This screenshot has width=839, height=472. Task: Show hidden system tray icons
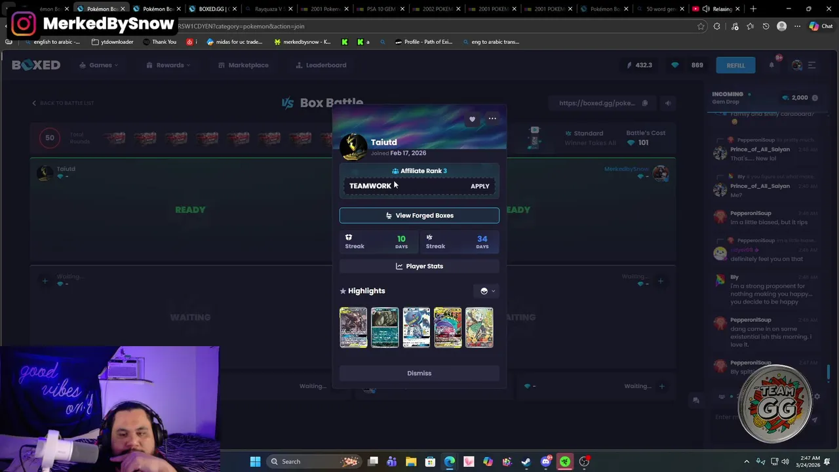tap(747, 462)
